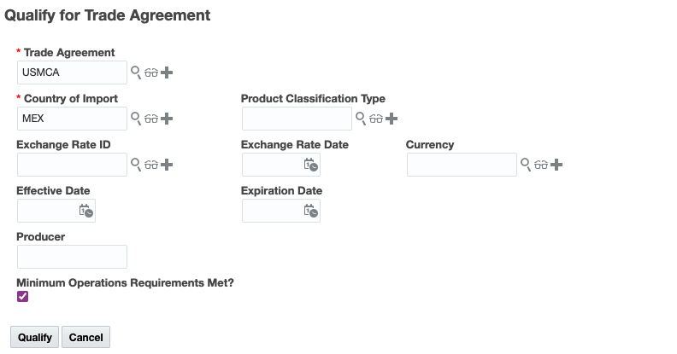View Currency details glasses icon

tap(541, 165)
